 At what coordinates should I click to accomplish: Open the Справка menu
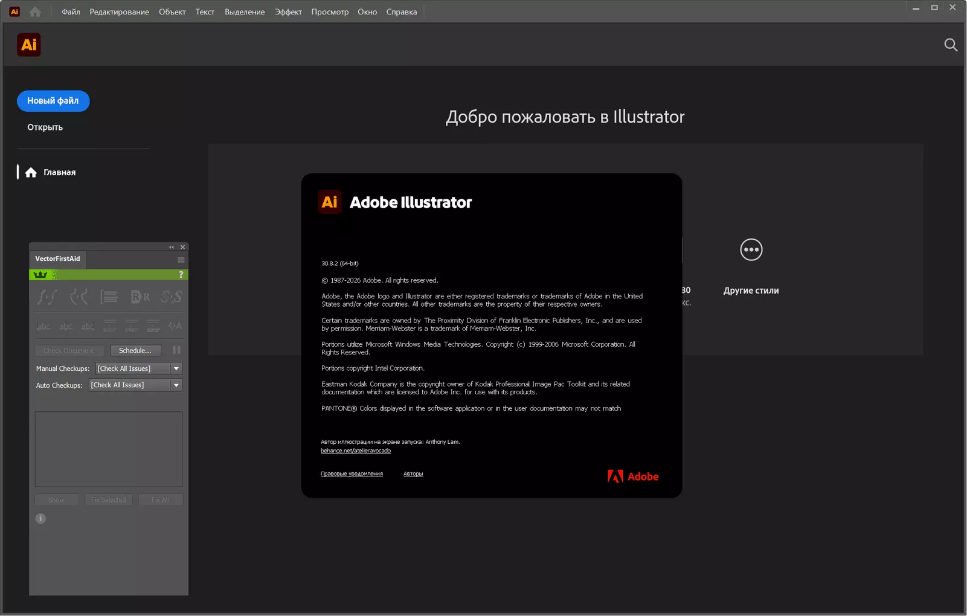click(x=402, y=11)
